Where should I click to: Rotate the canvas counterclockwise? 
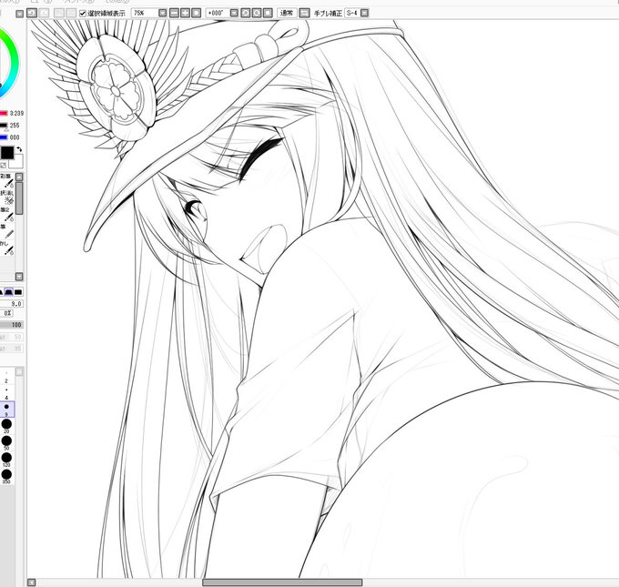pyautogui.click(x=246, y=13)
